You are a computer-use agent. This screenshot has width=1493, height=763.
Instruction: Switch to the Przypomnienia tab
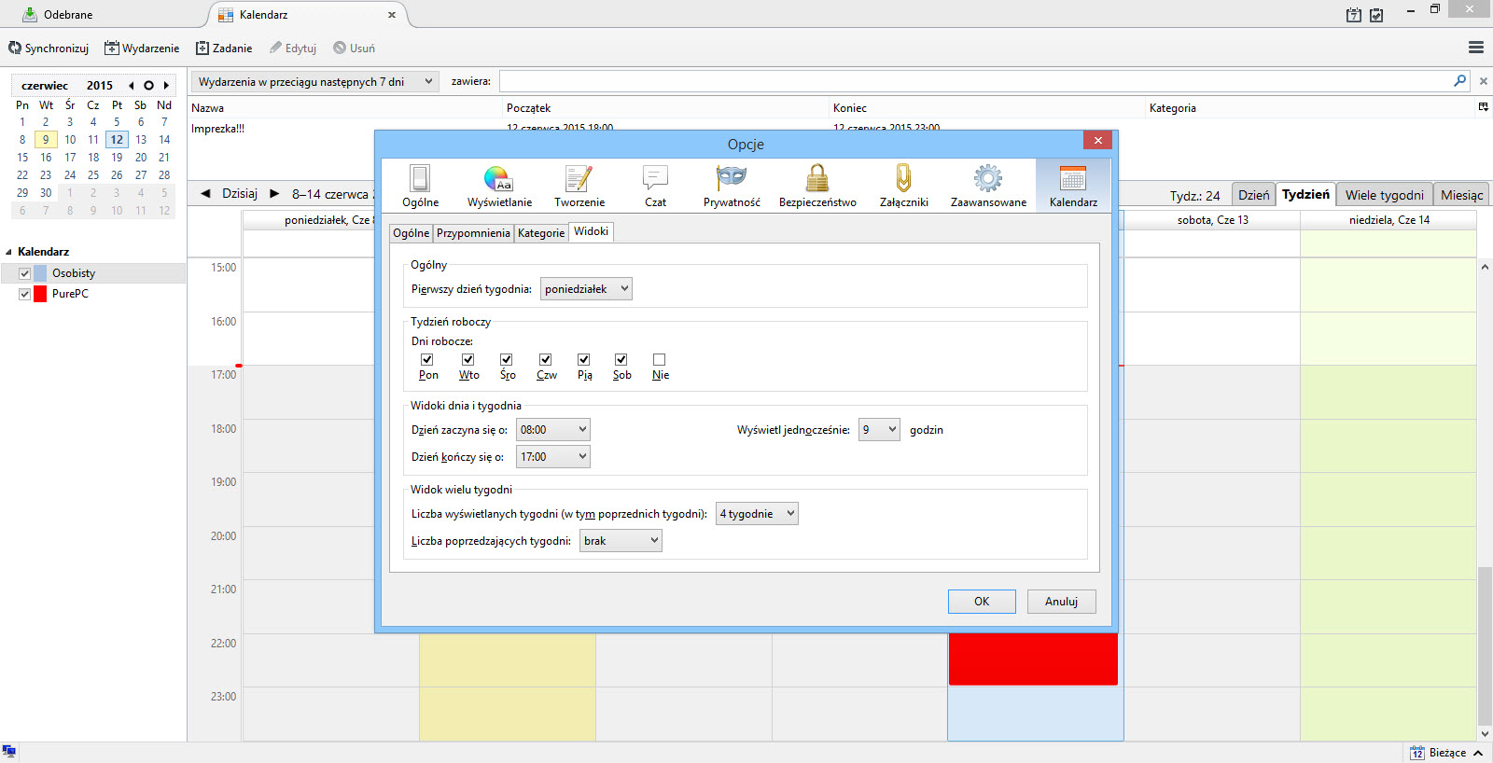click(473, 233)
